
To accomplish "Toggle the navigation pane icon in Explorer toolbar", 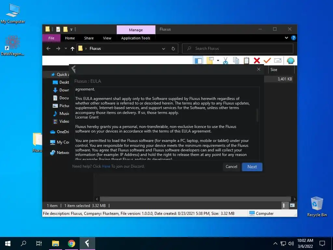I will coord(198,61).
